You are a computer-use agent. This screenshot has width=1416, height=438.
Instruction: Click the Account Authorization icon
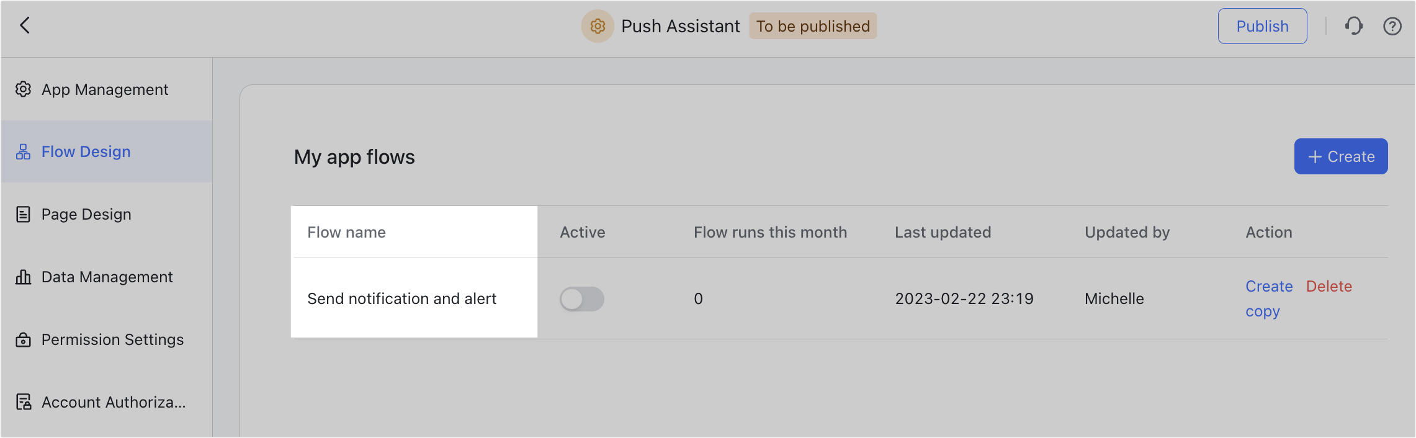pyautogui.click(x=23, y=402)
